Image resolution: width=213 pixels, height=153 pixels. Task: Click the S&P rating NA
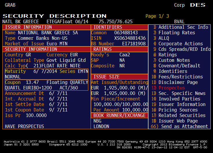coord(122,60)
